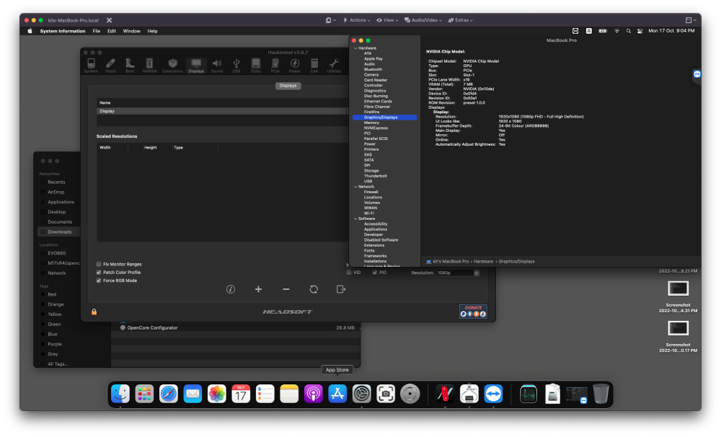Open TeamViewer from the Dock
Viewport: 721px width, 437px height.
[493, 394]
